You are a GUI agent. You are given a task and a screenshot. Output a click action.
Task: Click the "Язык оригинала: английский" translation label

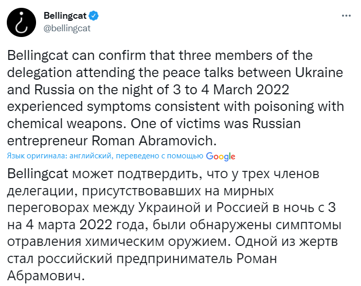coord(60,156)
